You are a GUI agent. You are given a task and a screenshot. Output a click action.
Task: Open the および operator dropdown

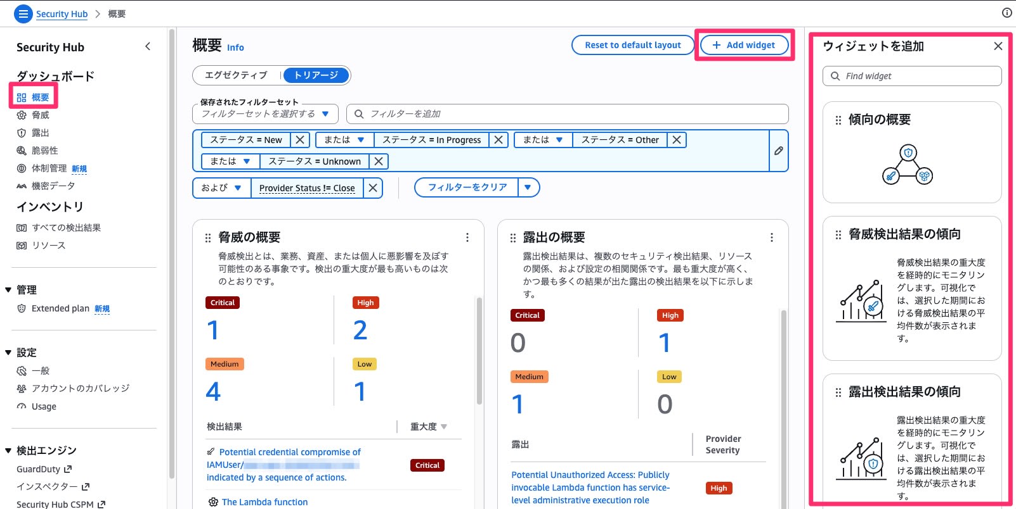pyautogui.click(x=221, y=188)
